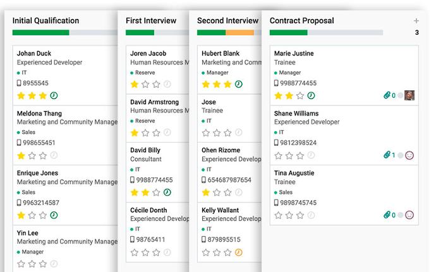
Task: Click the activity clock on Hubert Blank's card
Action: click(x=239, y=84)
